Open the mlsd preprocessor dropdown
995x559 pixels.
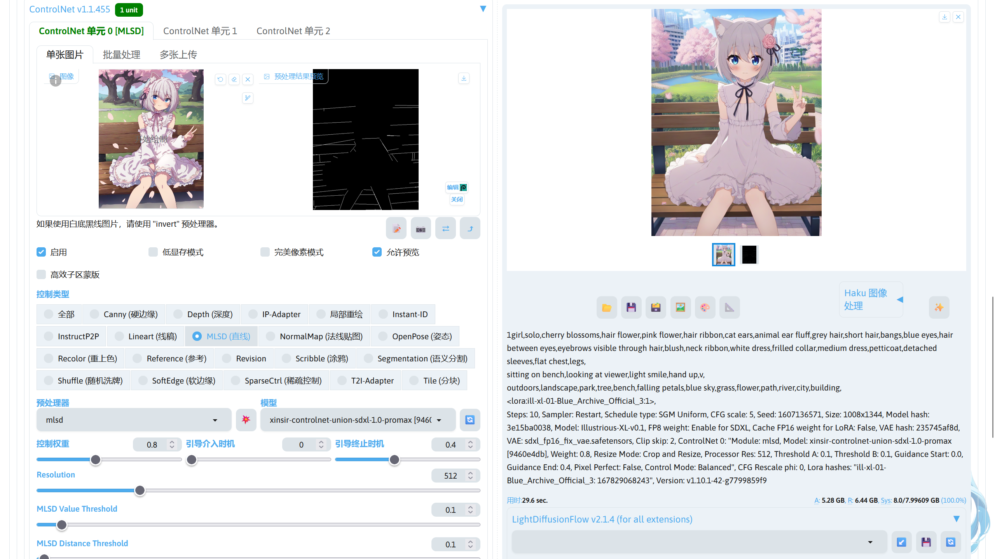click(x=134, y=420)
